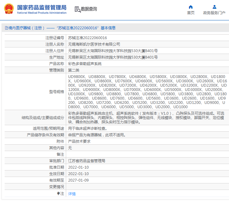229x201 pixels.
Task: Select registrant name 无锡海斯凯尔医学技术有限公司
Action: click(x=94, y=44)
